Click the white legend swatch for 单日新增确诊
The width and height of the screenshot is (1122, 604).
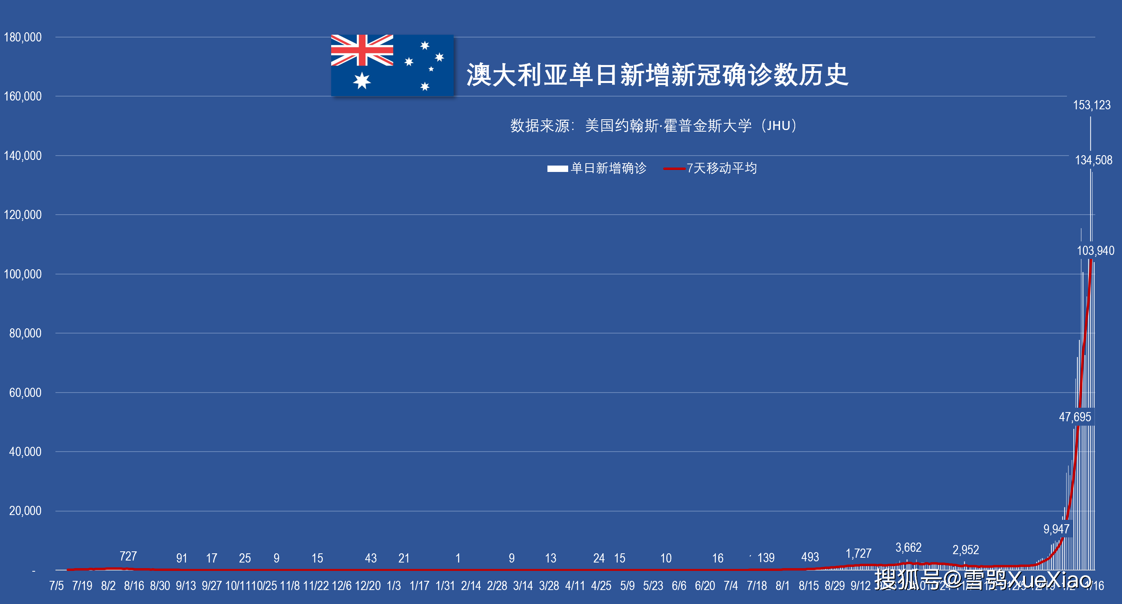557,168
